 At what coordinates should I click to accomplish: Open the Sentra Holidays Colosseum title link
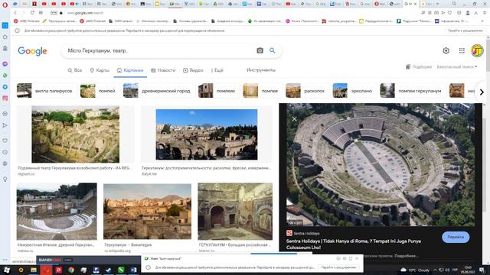click(x=354, y=244)
